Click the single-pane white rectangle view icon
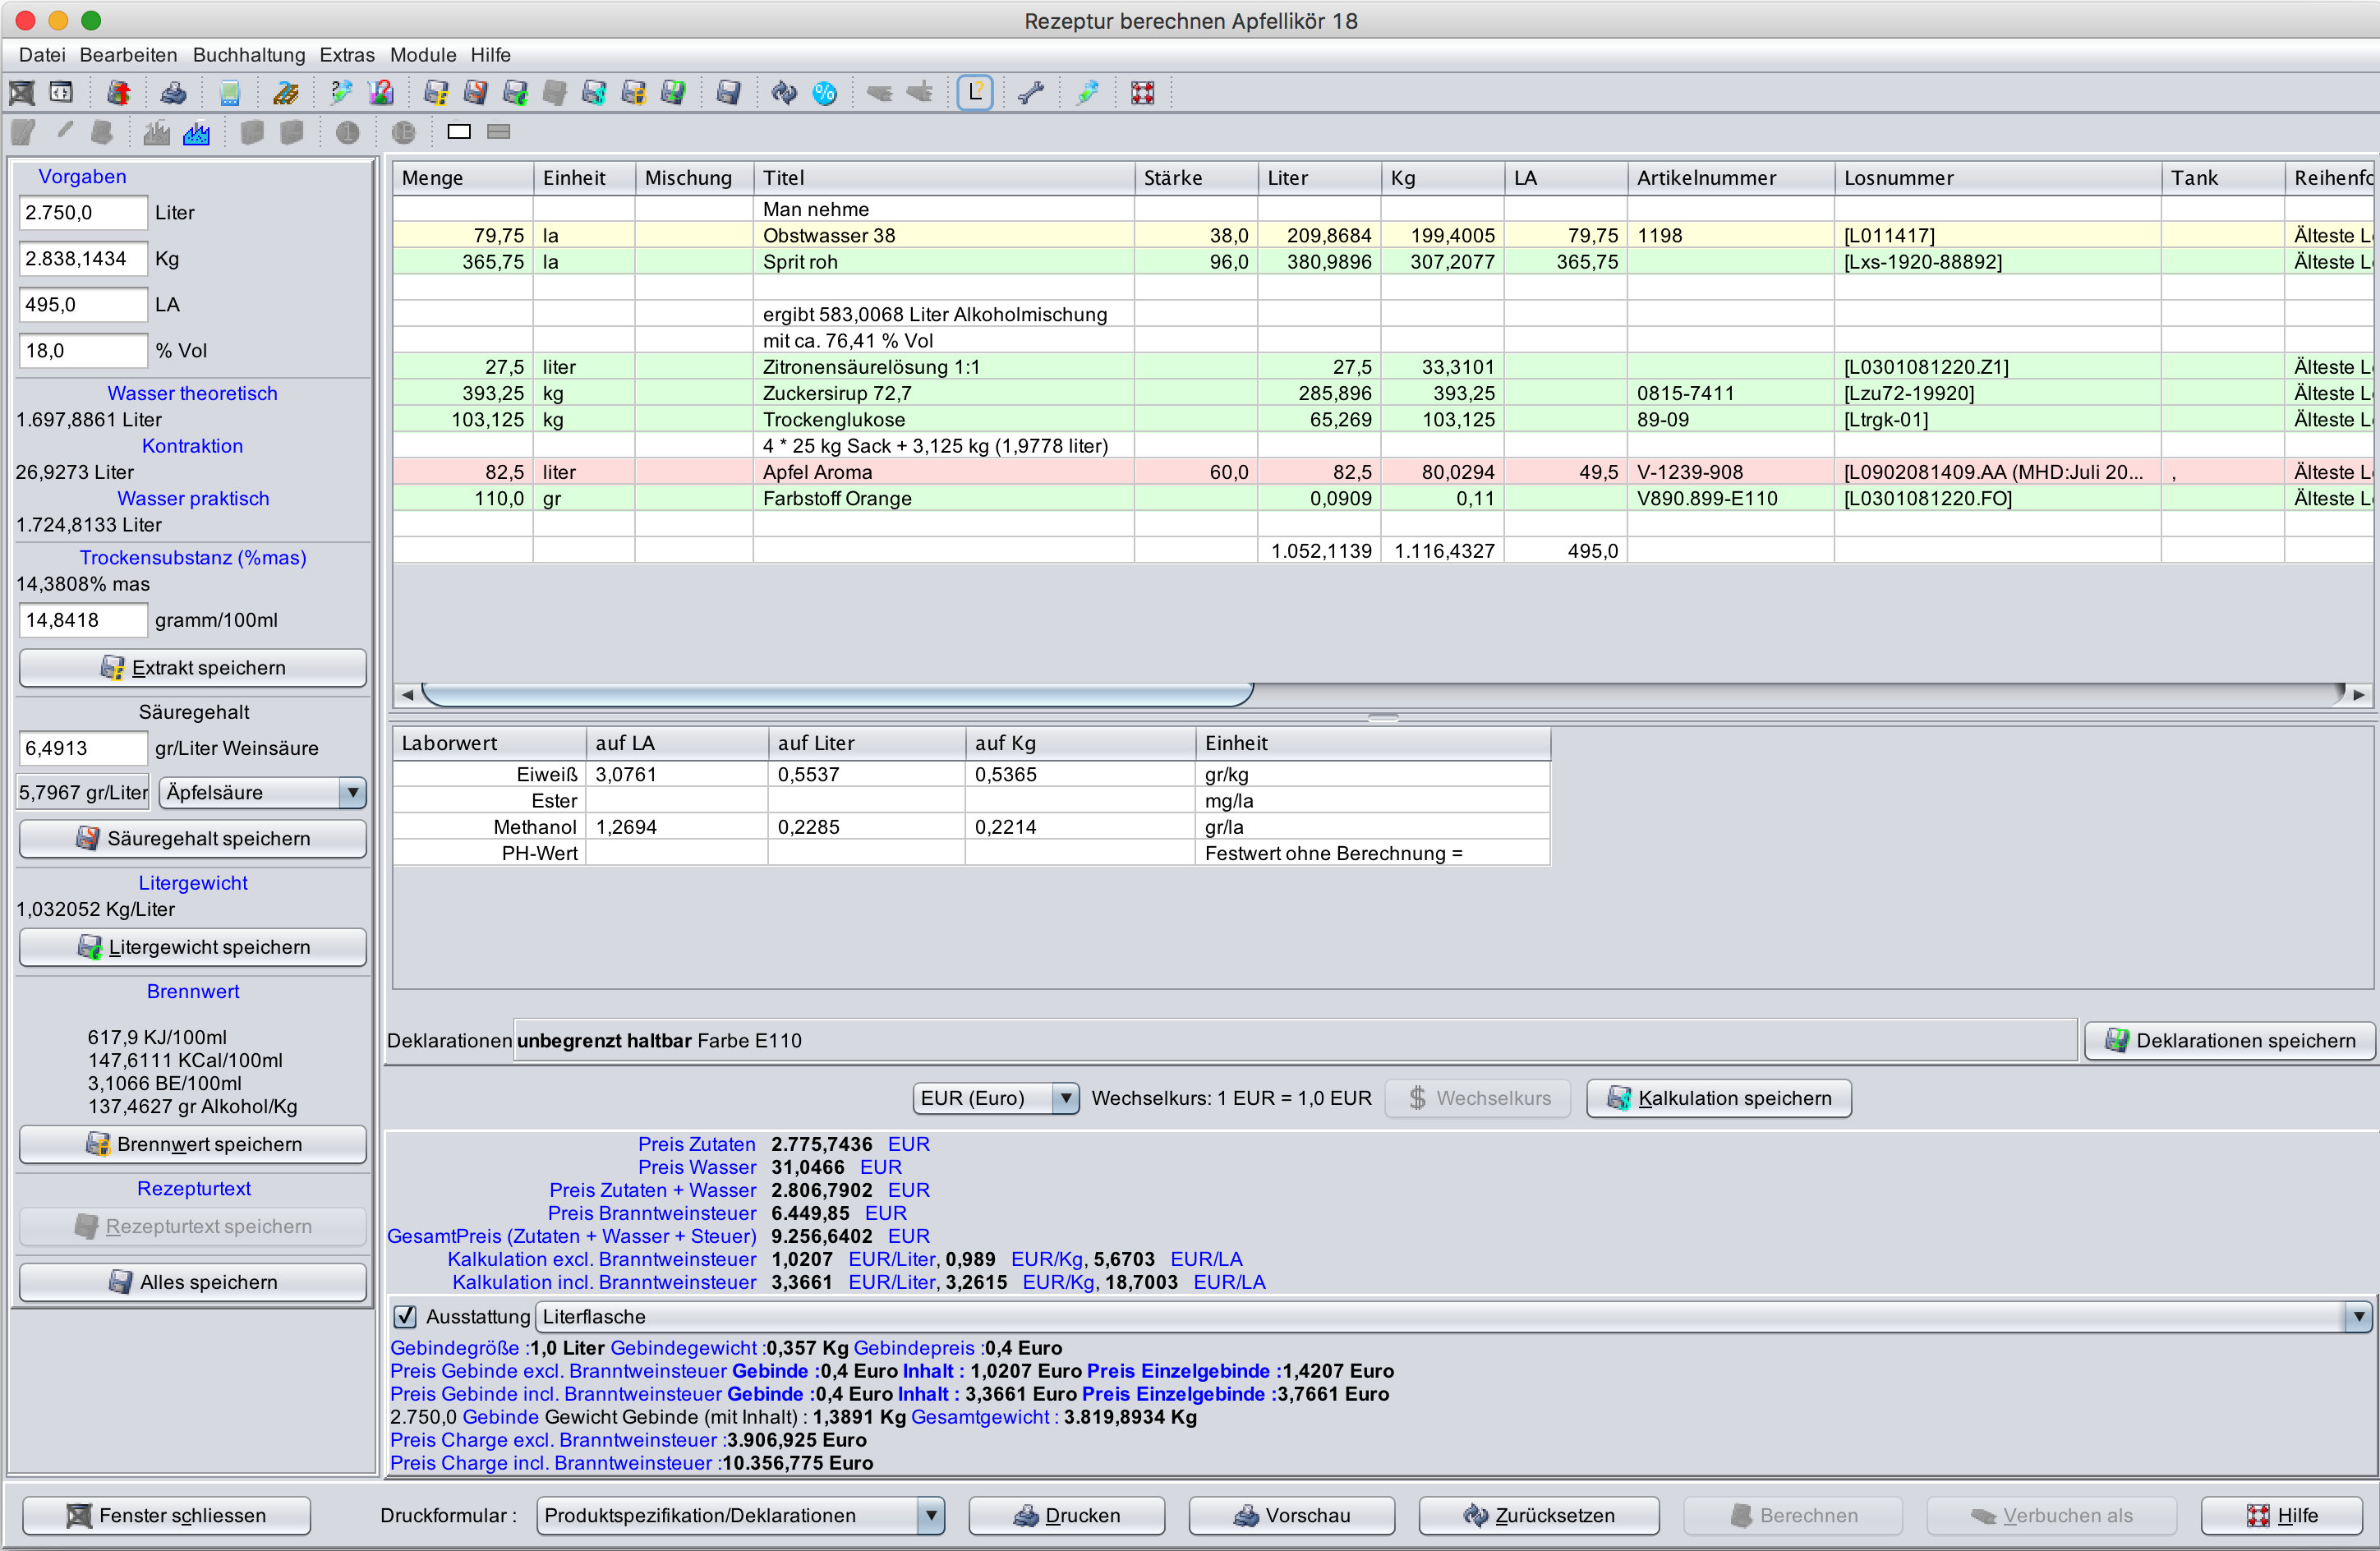Viewport: 2380px width, 1551px height. point(459,132)
